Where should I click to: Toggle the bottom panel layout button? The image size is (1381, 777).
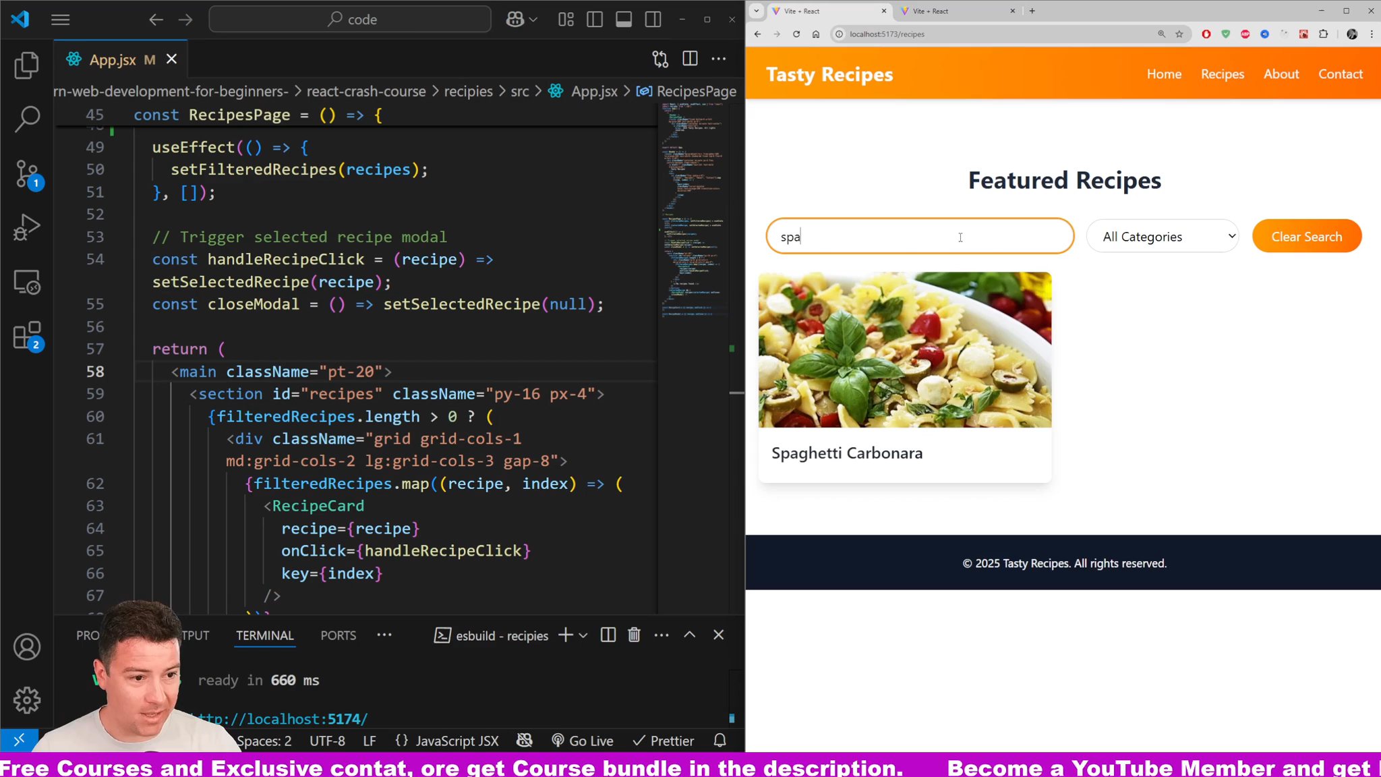click(x=624, y=20)
